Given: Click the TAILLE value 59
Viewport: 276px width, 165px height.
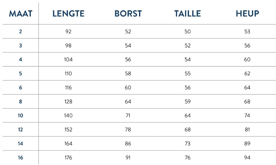Looking at the screenshot, I should click(x=188, y=102).
